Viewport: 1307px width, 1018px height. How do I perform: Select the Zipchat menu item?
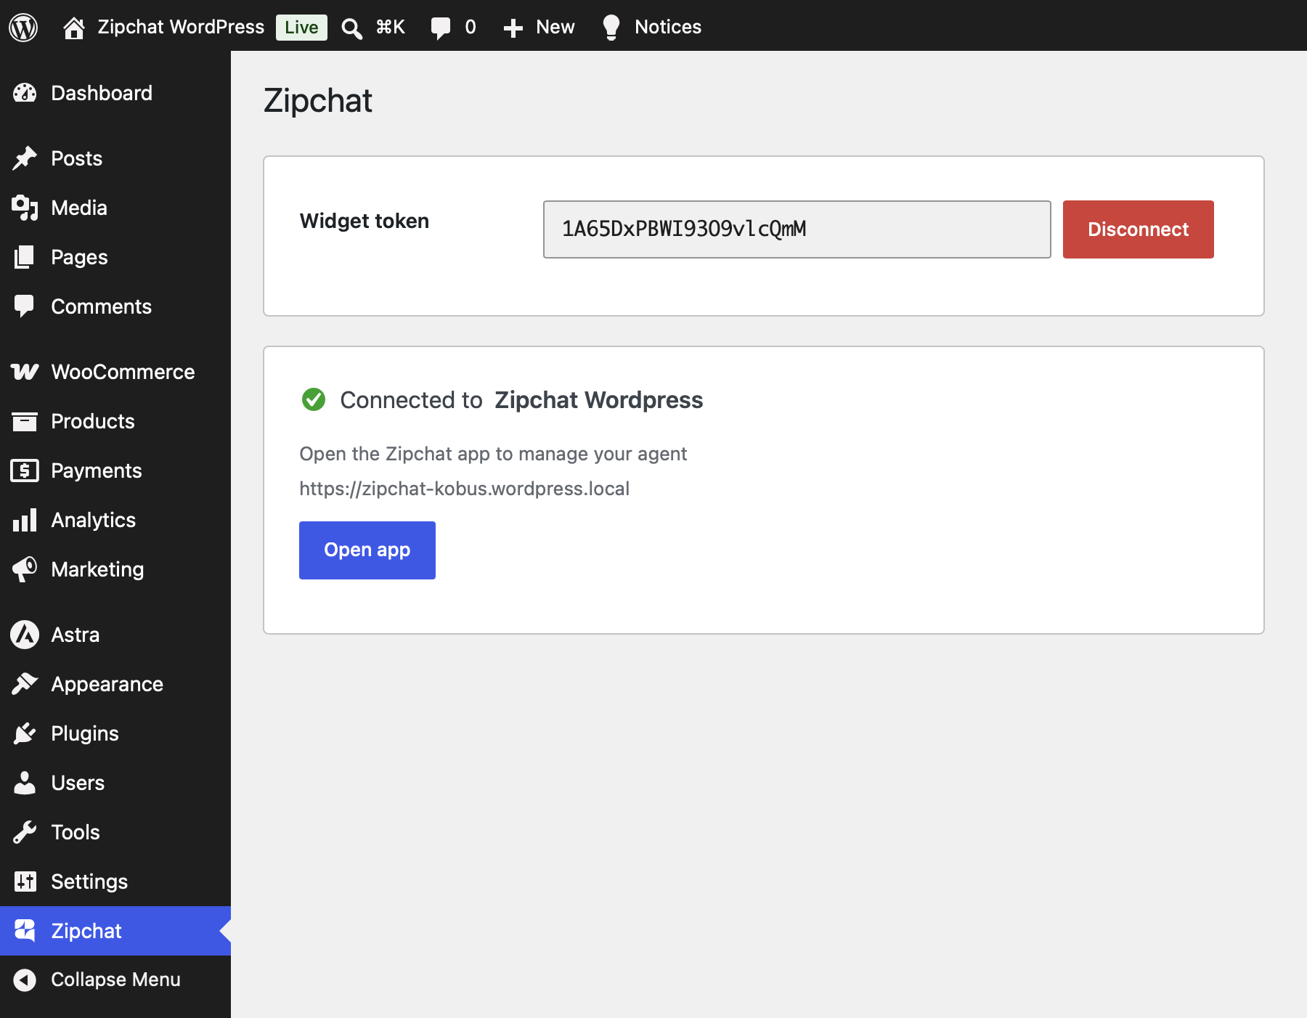[115, 931]
